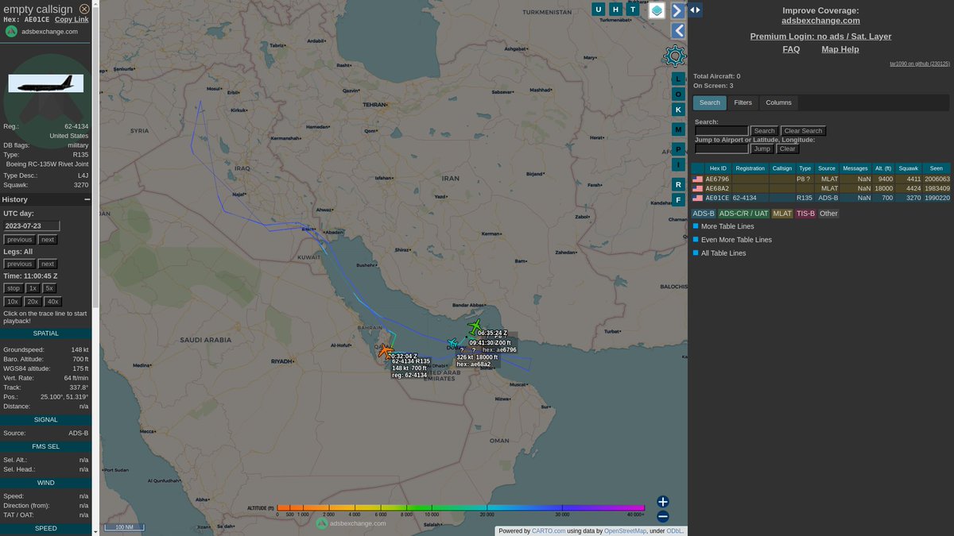Select the AE6796 aircraft table row
This screenshot has width=954, height=536.
(x=820, y=179)
